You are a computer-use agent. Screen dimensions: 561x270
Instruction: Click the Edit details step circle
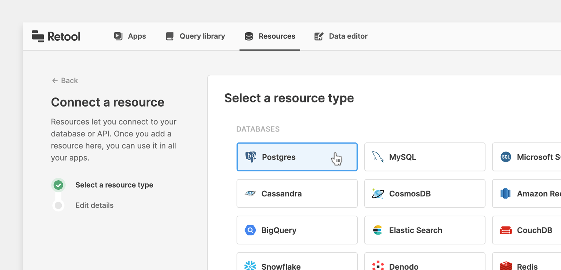click(59, 205)
